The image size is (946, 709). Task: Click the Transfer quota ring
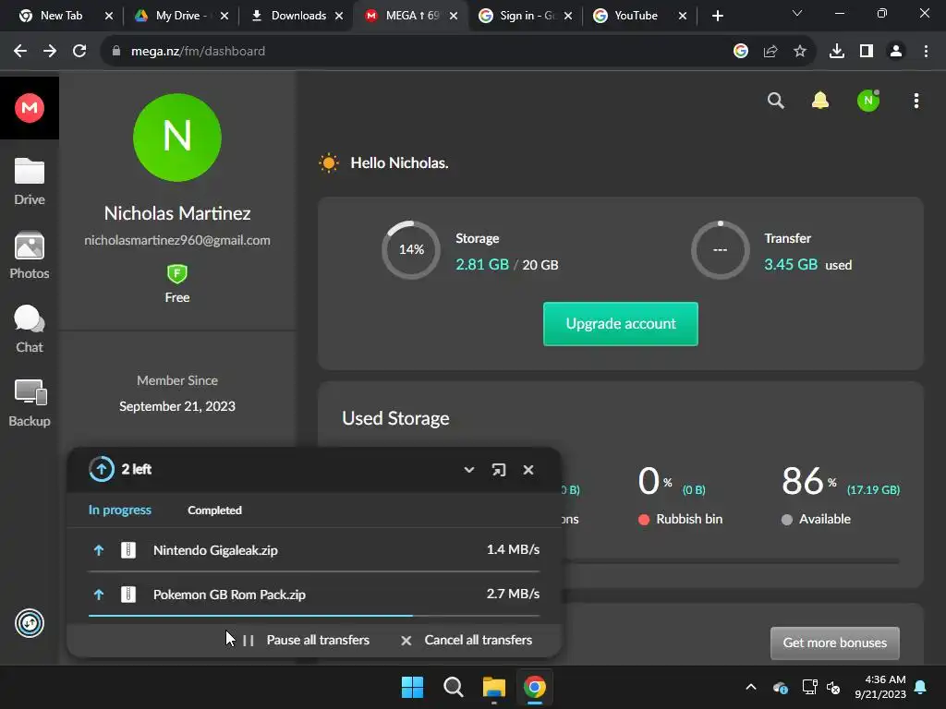[x=720, y=249]
